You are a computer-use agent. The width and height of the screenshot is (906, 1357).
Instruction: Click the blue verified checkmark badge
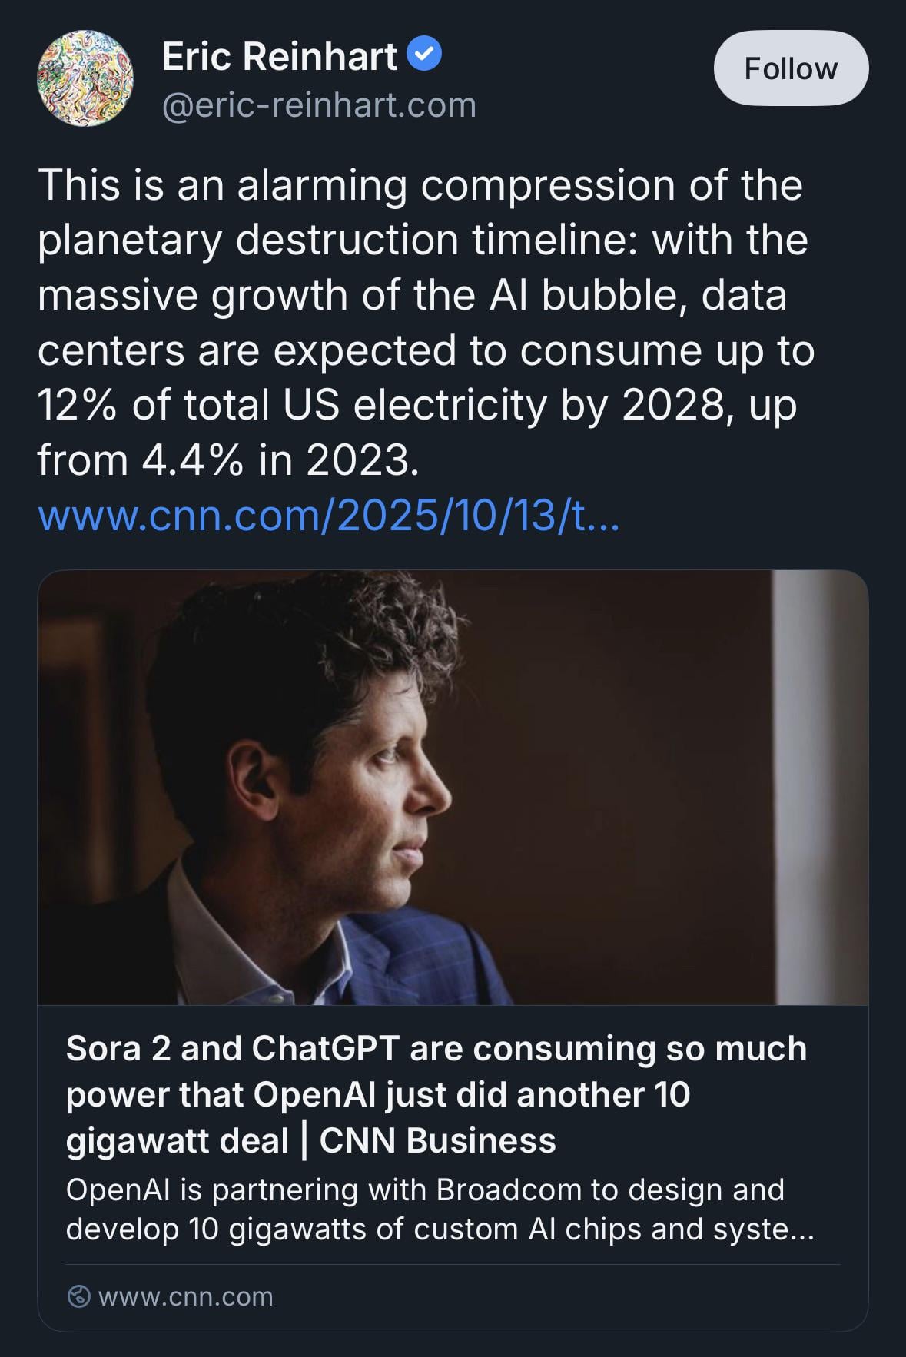(423, 55)
